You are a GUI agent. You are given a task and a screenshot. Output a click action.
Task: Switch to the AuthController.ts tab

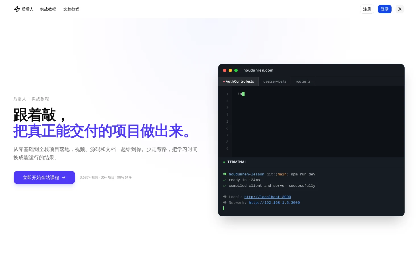pos(238,81)
